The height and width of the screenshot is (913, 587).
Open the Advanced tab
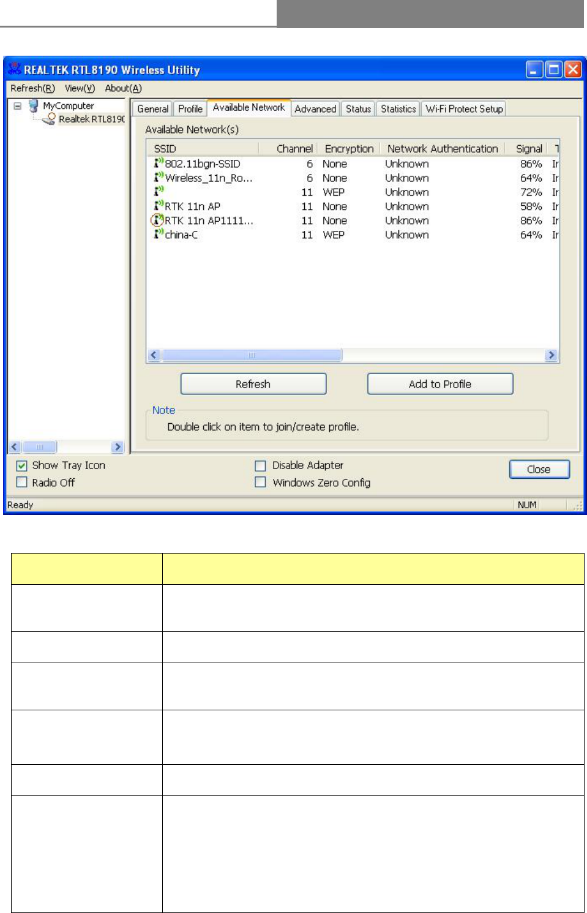tap(315, 109)
